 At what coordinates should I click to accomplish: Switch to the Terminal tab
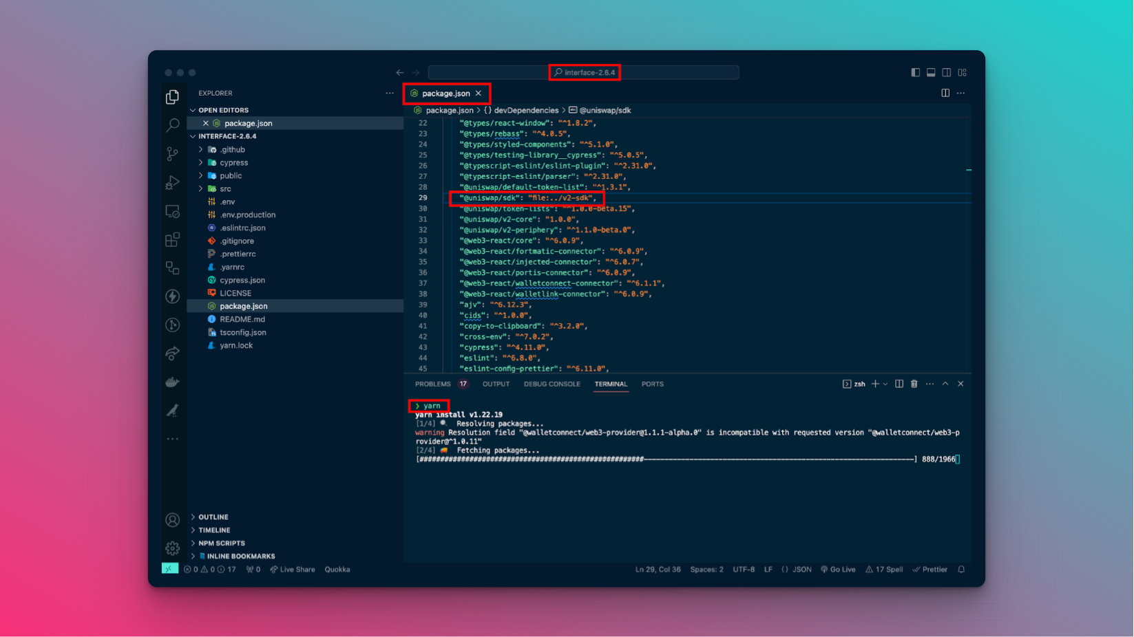click(x=611, y=384)
